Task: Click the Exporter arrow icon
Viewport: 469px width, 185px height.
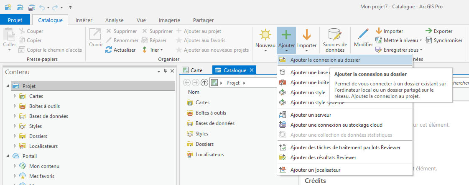Action: coord(428,31)
